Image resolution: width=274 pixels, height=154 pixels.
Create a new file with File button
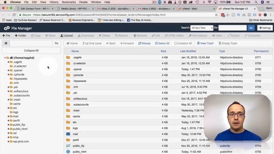point(6,36)
